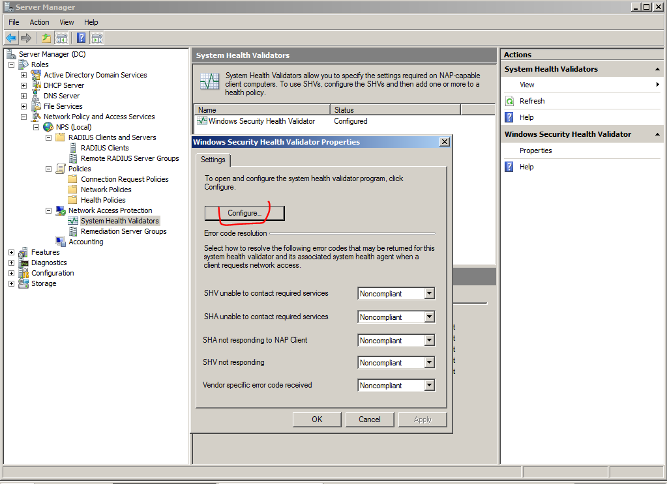Click the RADIUS Clients server icon

tap(73, 148)
